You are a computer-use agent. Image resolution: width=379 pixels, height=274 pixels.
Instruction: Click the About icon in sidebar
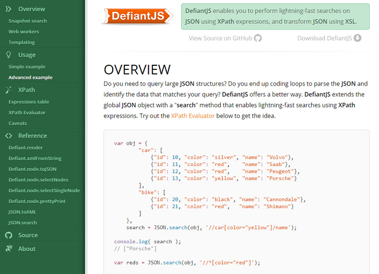(9, 249)
